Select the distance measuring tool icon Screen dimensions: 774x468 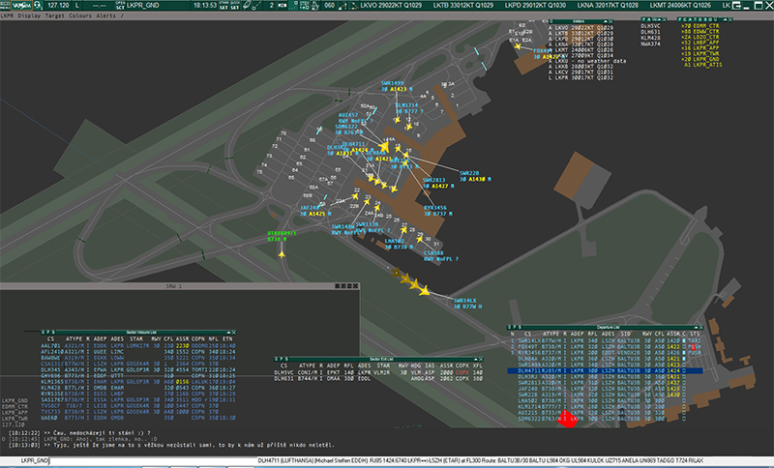pos(257,5)
